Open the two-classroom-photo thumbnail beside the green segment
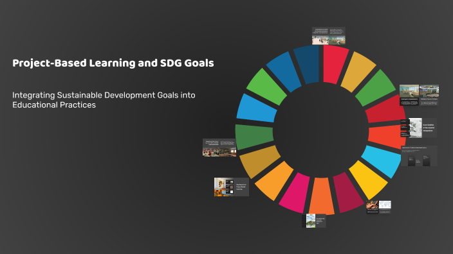This screenshot has height=254, width=453. tap(419, 96)
